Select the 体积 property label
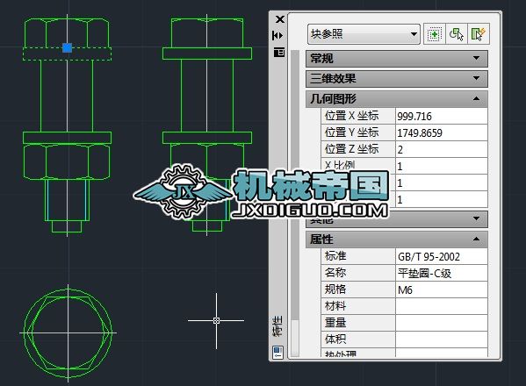 tap(358, 340)
